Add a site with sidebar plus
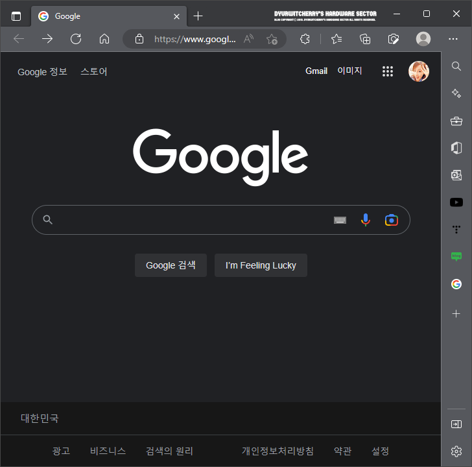472x467 pixels. coord(456,314)
